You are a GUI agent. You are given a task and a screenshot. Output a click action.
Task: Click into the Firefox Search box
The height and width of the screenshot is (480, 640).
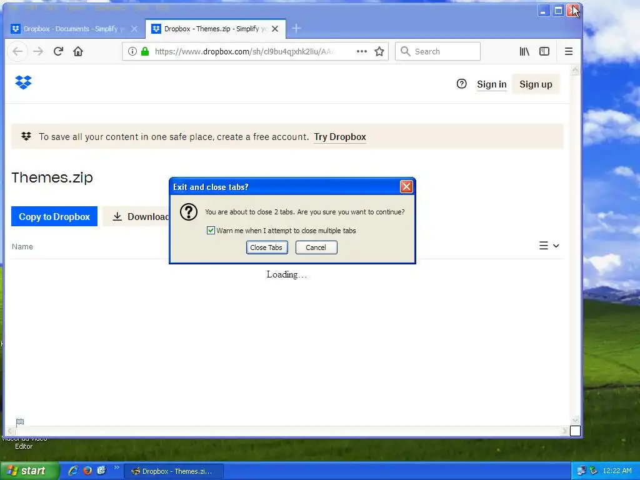(437, 51)
